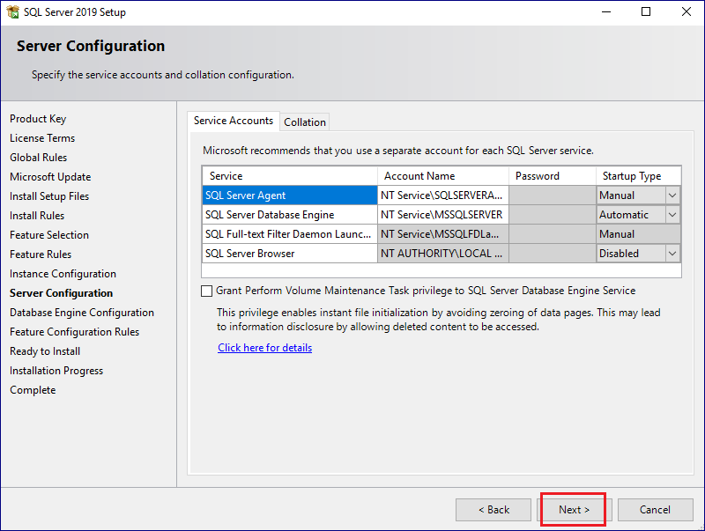Select SQL Full-text Filter Daemon Launcher row
705x531 pixels.
tap(290, 234)
